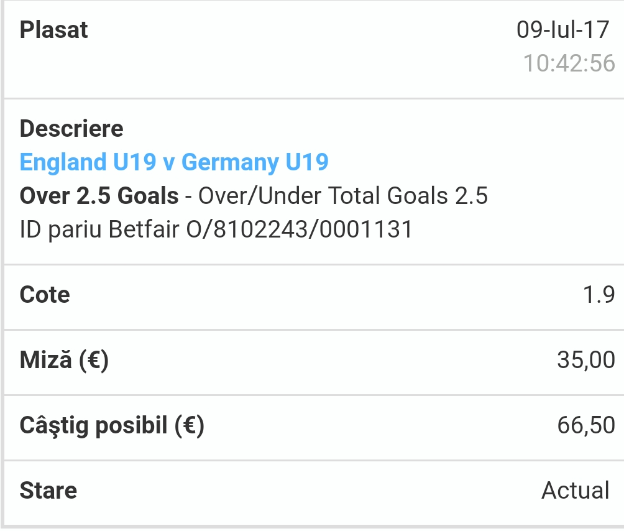
Task: Select the possible winnings 66,50
Action: [x=586, y=425]
